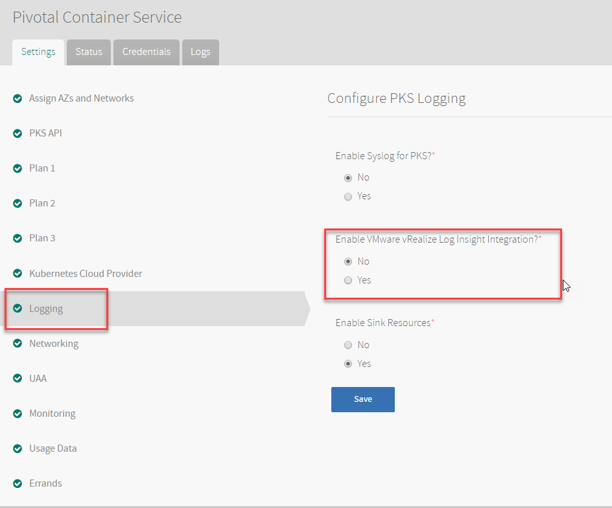Save the PKS logging configuration
This screenshot has width=612, height=508.
363,399
